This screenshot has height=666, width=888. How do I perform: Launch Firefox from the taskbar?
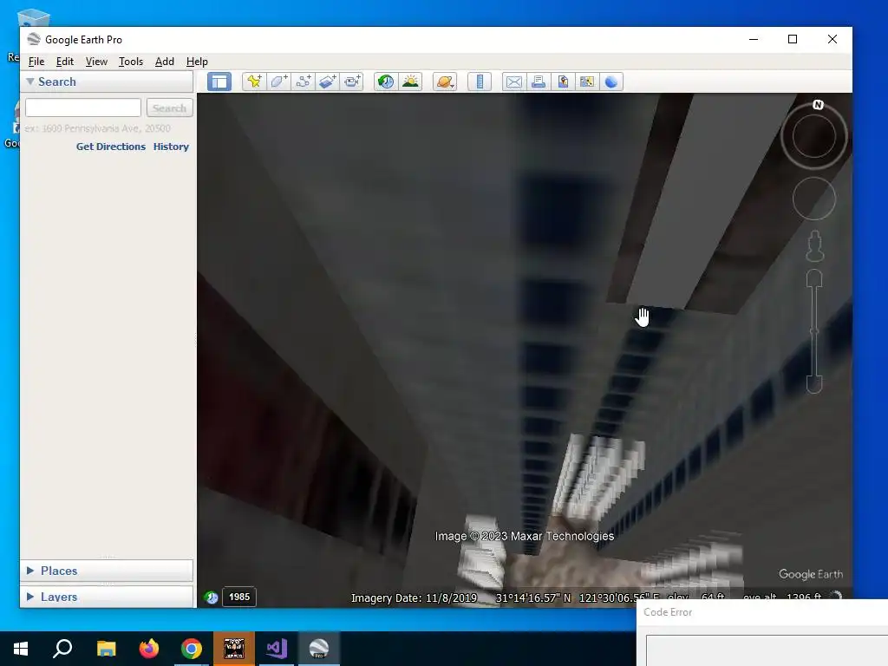tap(149, 649)
